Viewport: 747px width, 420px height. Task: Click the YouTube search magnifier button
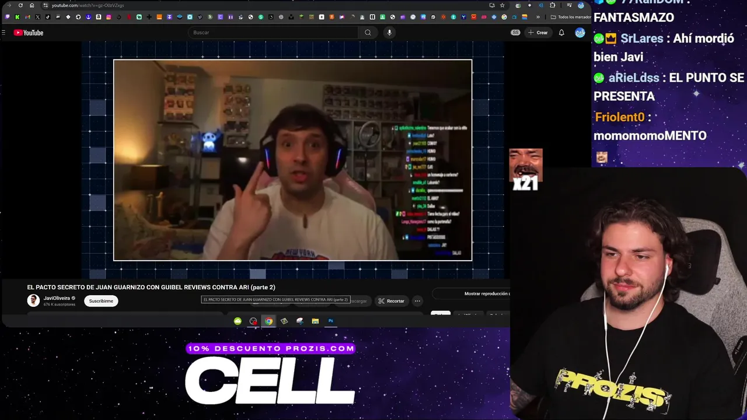[x=368, y=33]
